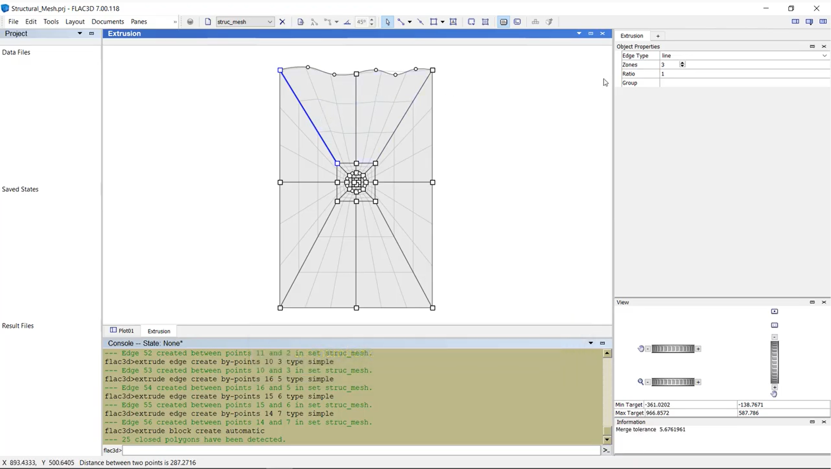Viewport: 831px width, 469px height.
Task: Toggle the View panel collapse arrow
Action: [x=812, y=301]
